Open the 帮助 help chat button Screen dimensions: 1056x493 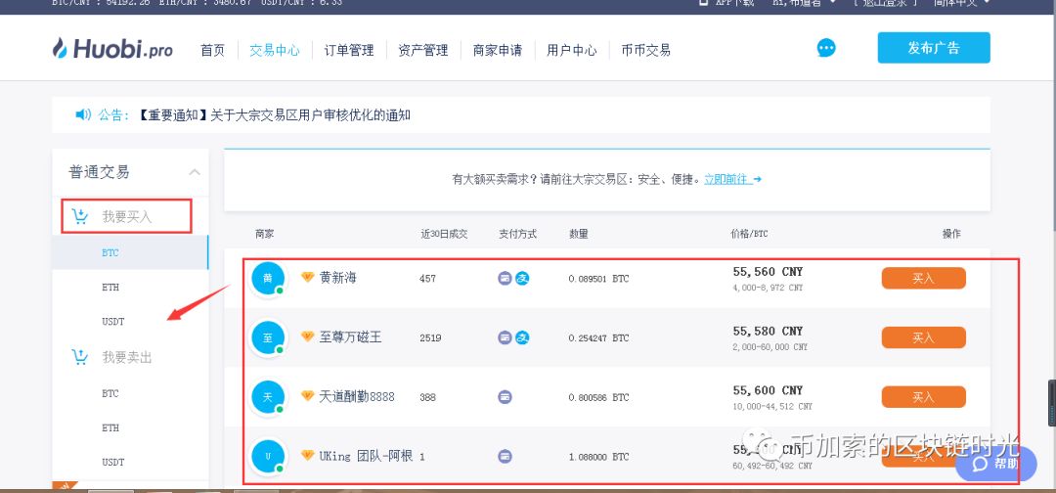click(x=996, y=464)
